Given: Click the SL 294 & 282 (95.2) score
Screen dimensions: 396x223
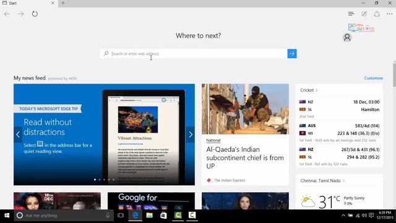Looking at the screenshot, I should (363, 157).
